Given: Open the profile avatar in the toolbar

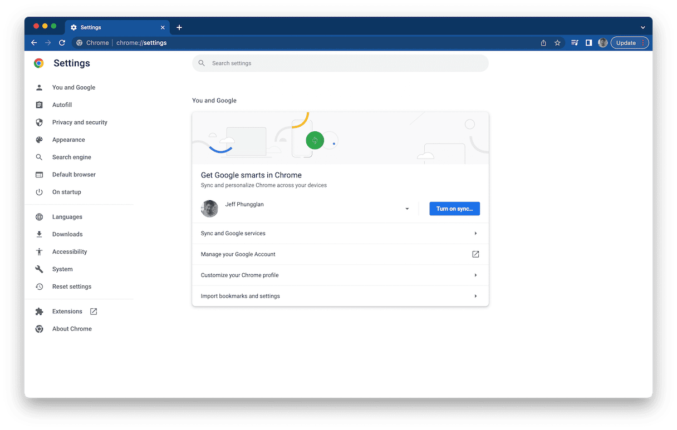Looking at the screenshot, I should 602,43.
